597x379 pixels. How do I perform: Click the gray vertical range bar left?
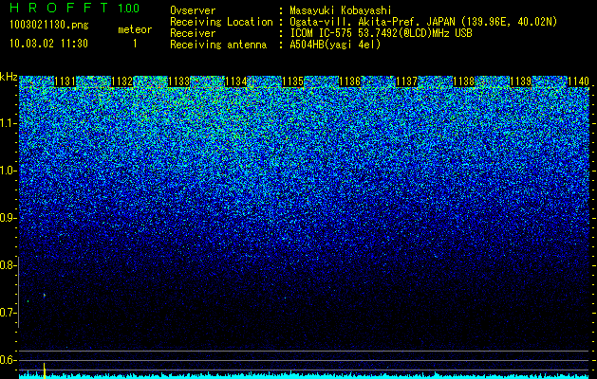pos(19,292)
